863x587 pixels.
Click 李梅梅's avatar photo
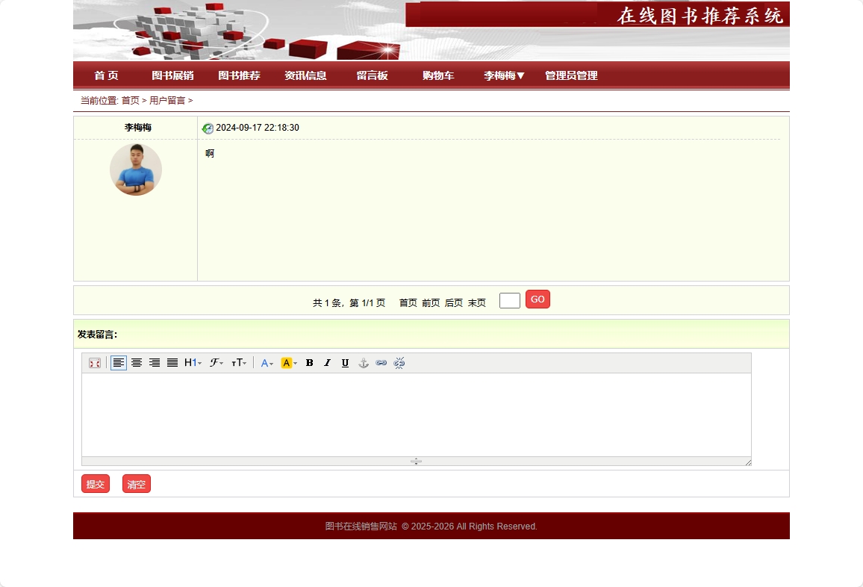tap(136, 170)
